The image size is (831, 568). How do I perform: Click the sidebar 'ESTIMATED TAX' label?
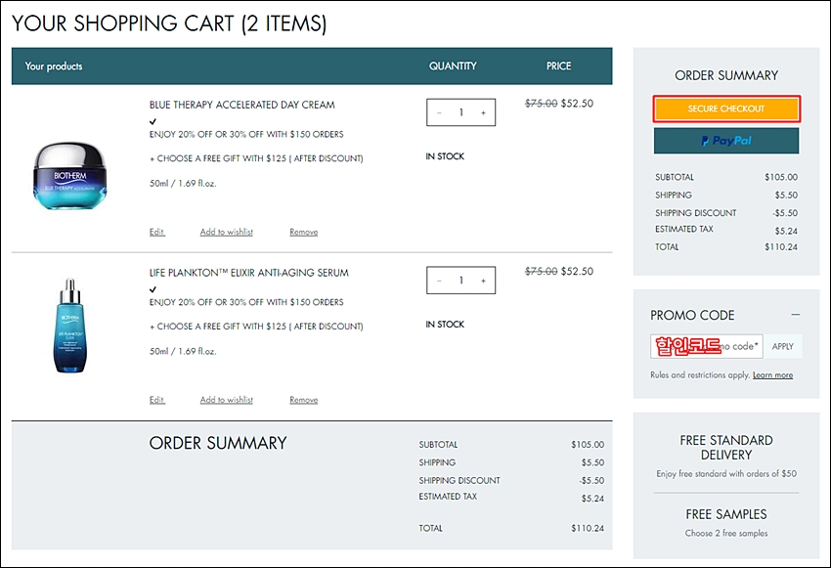[x=684, y=229]
